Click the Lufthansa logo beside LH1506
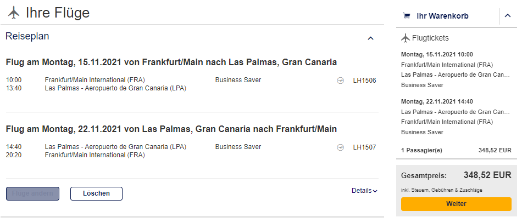The width and height of the screenshot is (522, 223). 340,81
